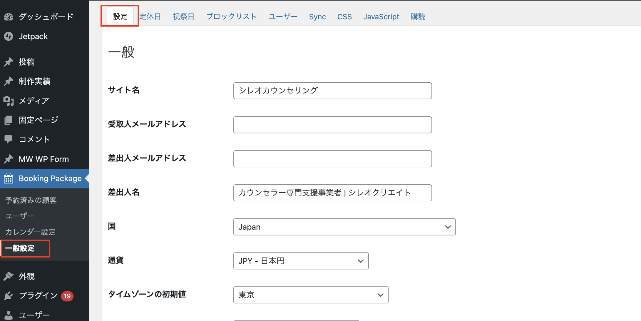Select the JavaScript tab
The height and width of the screenshot is (321, 641).
pos(381,17)
